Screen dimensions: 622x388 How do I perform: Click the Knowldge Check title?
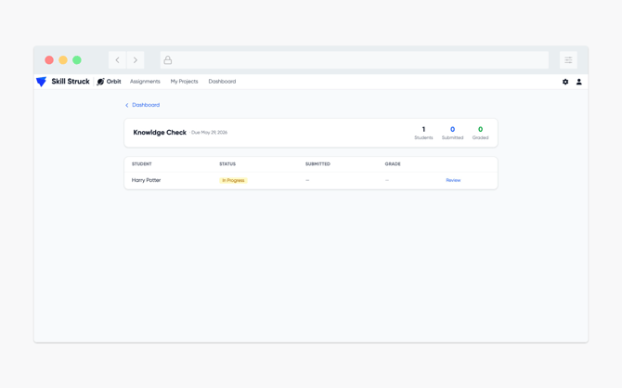coord(160,133)
